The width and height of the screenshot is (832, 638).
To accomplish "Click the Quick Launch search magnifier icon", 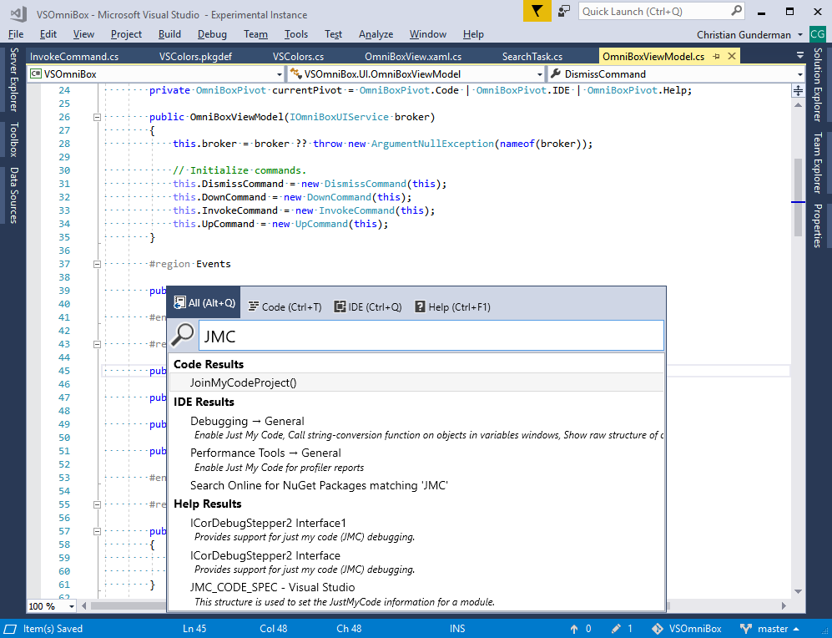I will tap(737, 11).
